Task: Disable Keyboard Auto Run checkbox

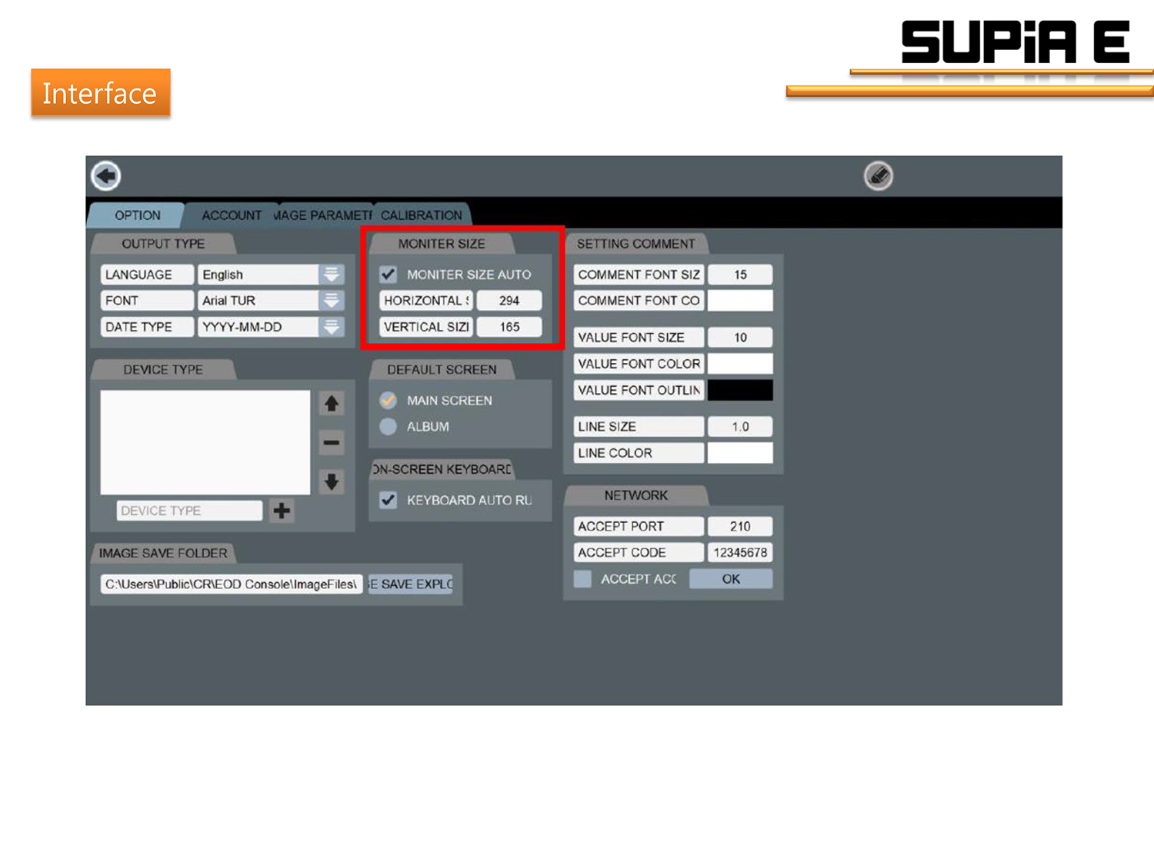Action: (389, 501)
